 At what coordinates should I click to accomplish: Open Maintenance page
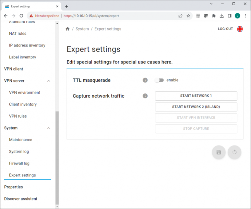coord(21,140)
